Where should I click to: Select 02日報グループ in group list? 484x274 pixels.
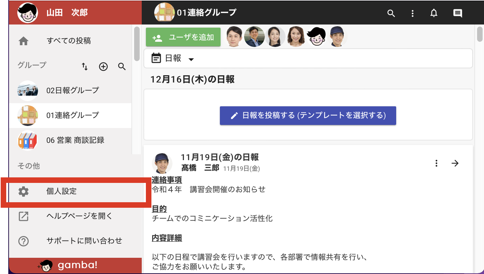(x=71, y=91)
